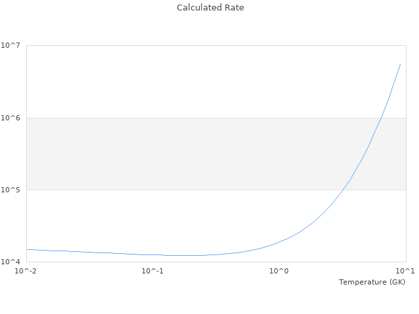The height and width of the screenshot is (314, 419).
Task: Click the left starting point of the blue curve
Action: (27, 249)
